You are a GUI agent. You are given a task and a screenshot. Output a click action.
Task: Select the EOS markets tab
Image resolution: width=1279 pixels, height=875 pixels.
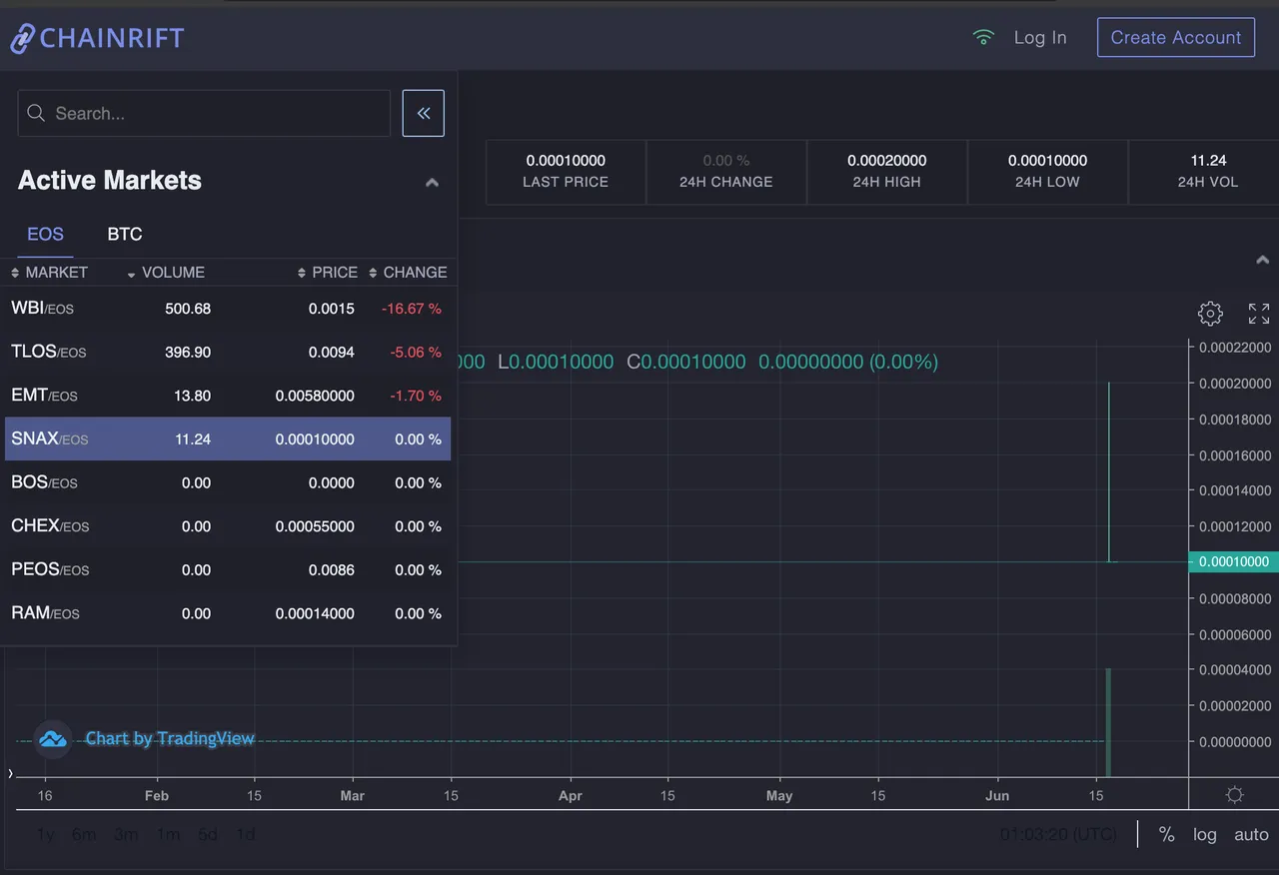[x=45, y=234]
